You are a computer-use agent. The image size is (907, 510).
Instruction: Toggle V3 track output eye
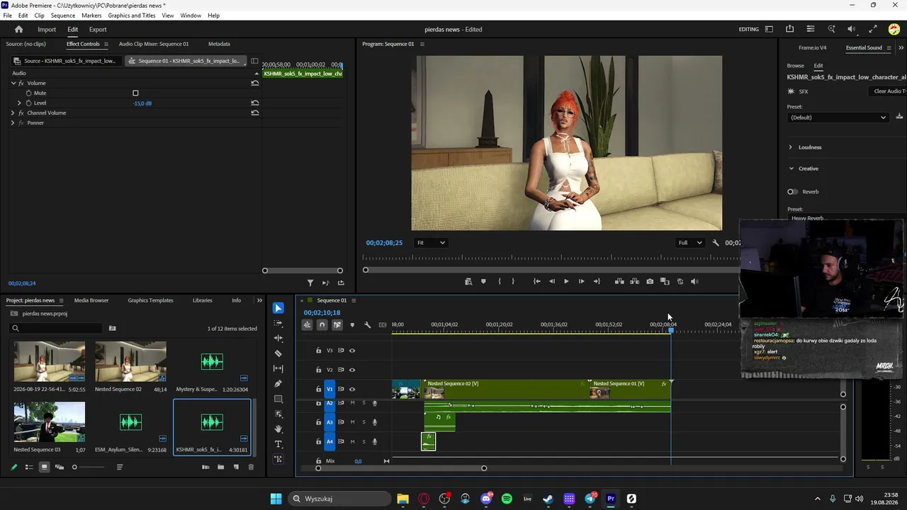click(352, 351)
